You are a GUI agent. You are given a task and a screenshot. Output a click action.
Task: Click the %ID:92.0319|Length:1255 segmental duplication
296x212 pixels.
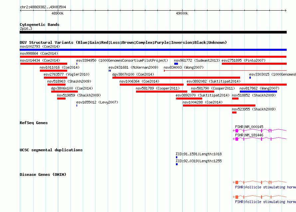(x=199, y=161)
